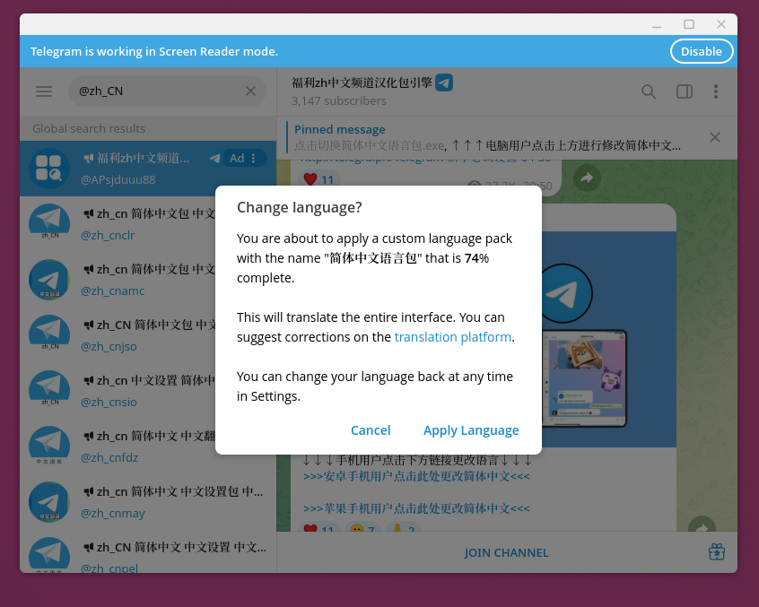Screen dimensions: 759x607
Task: Open the channel three-dot options menu
Action: tap(715, 91)
